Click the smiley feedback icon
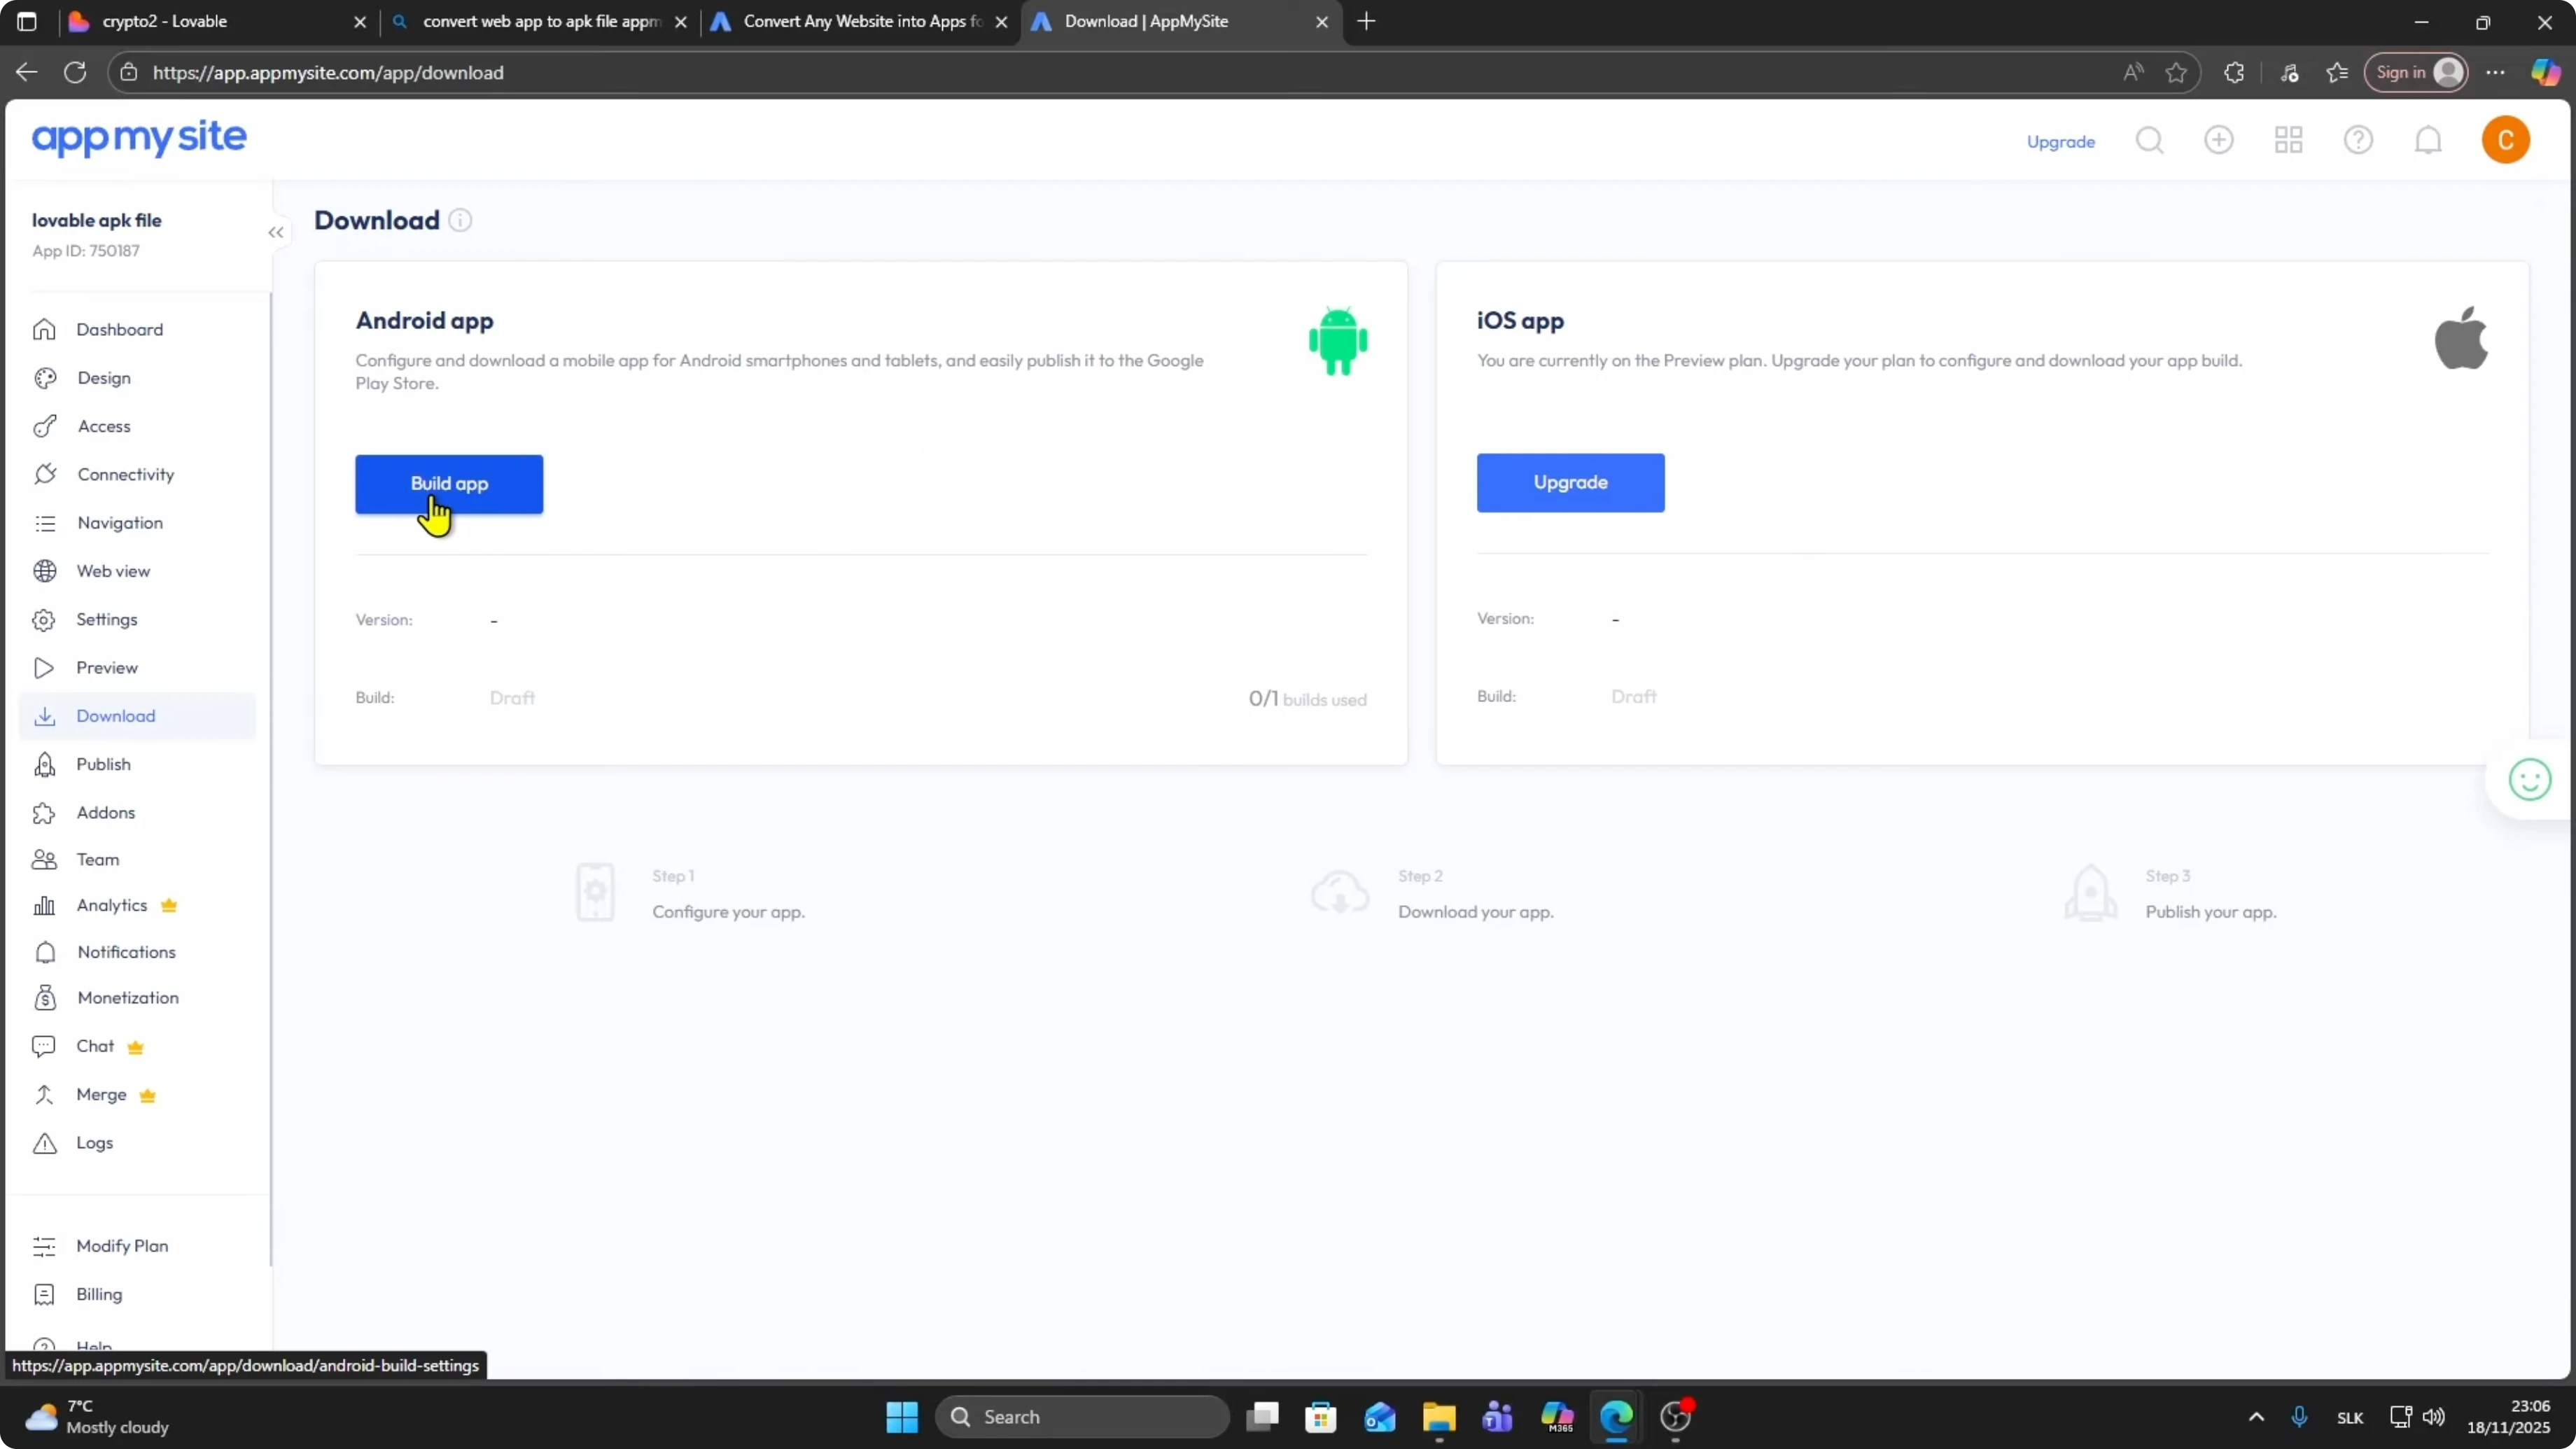Screen dimensions: 2576x1449 coord(2529,780)
